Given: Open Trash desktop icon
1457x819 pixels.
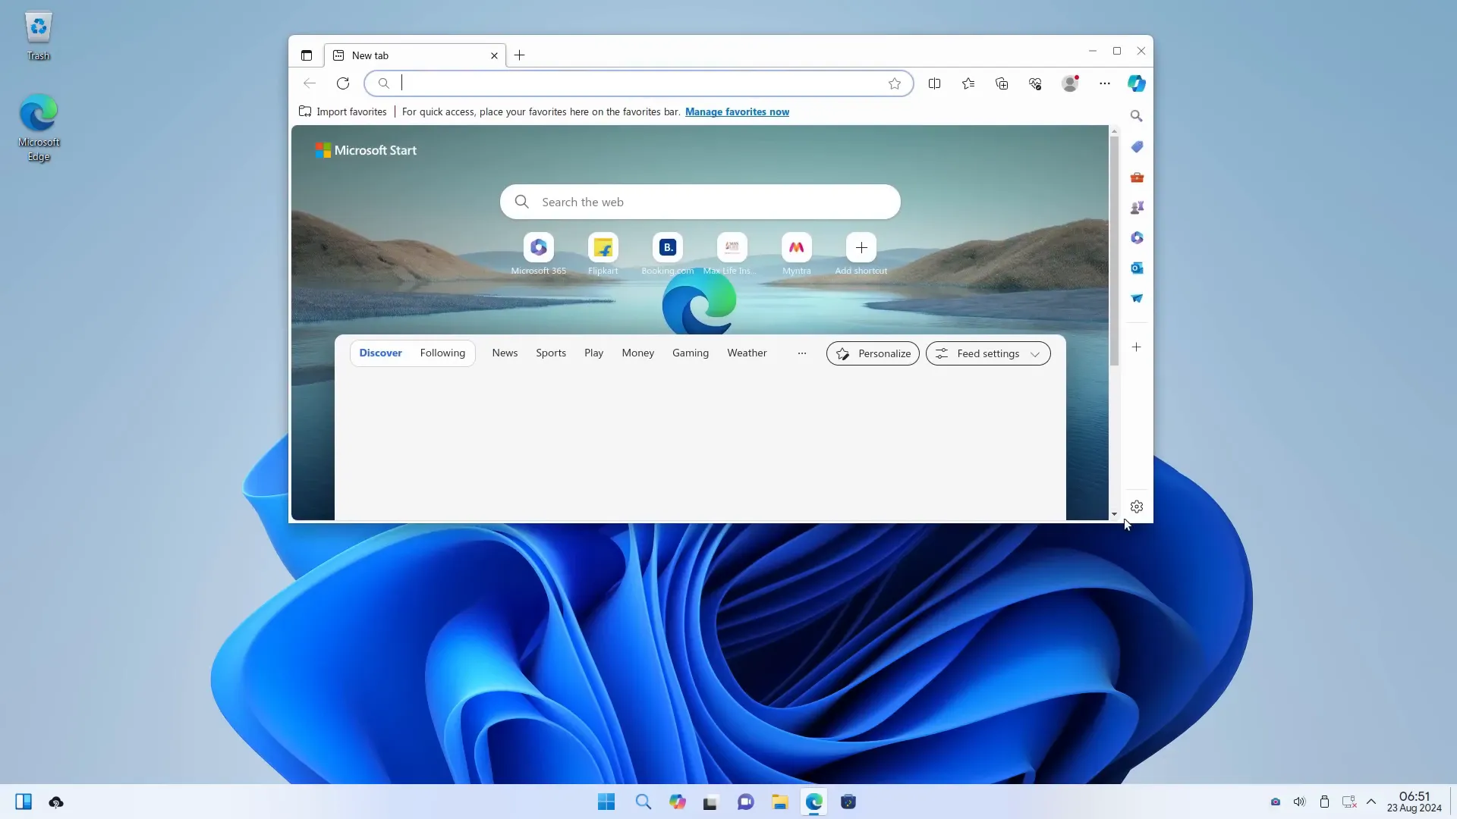Looking at the screenshot, I should [38, 36].
